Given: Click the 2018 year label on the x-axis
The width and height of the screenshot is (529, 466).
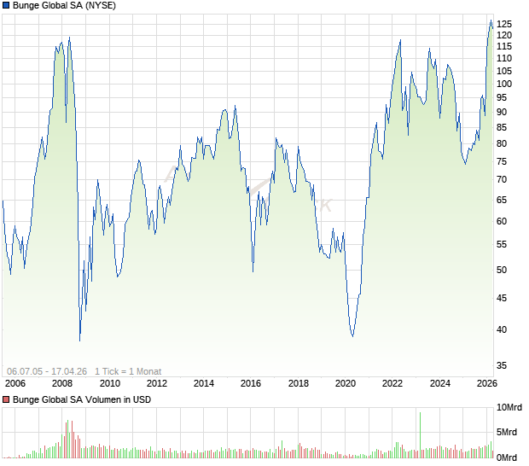Looking at the screenshot, I should [299, 383].
